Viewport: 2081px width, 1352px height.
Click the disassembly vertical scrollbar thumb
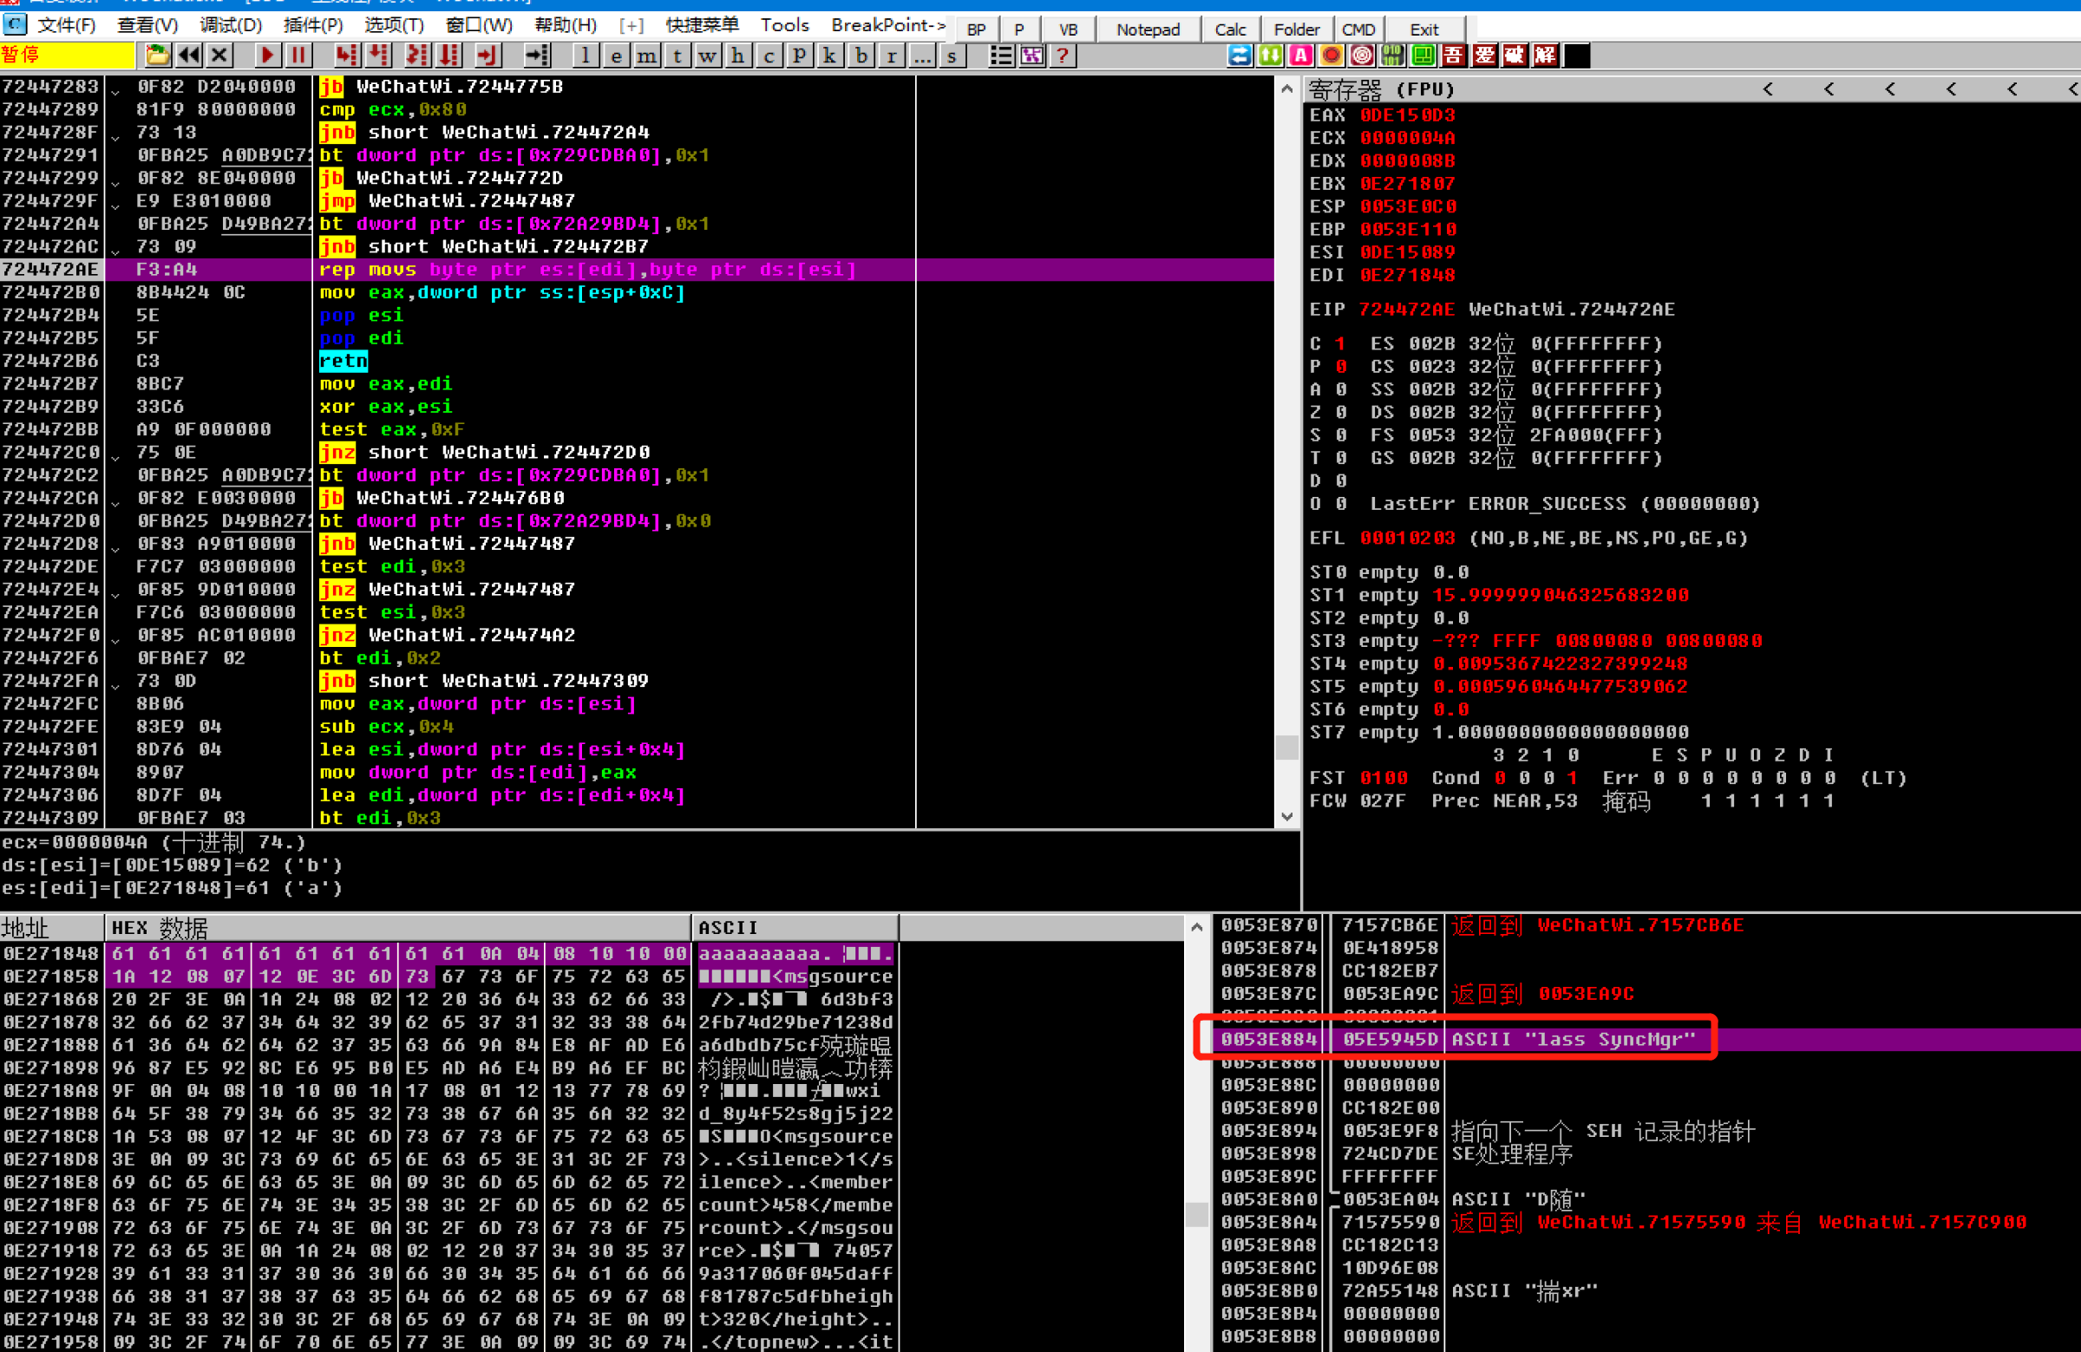coord(1287,748)
